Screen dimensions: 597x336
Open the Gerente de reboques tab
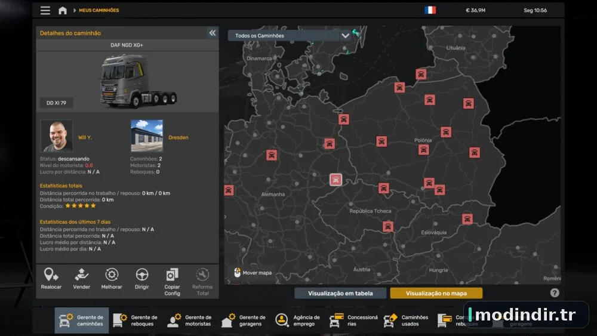pyautogui.click(x=136, y=320)
